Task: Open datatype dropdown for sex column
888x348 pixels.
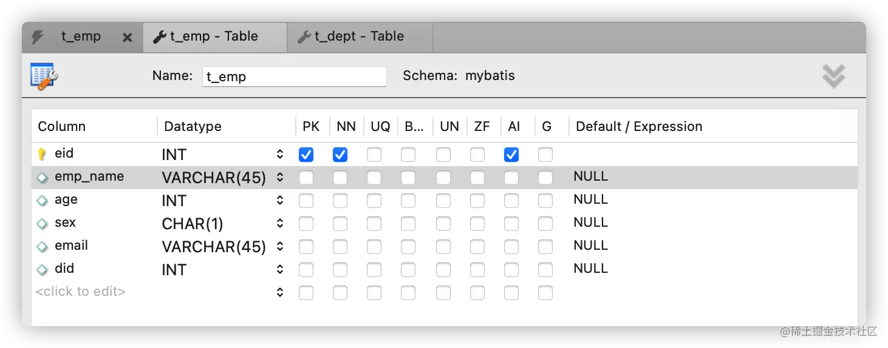Action: [280, 224]
